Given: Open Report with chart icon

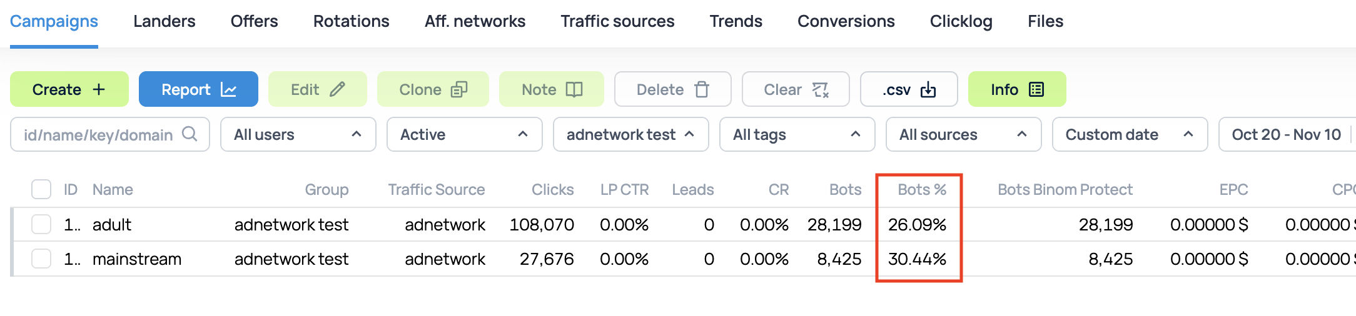Looking at the screenshot, I should click(x=198, y=89).
